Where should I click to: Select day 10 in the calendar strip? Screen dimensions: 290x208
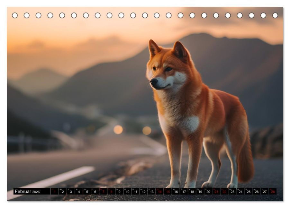click(127, 191)
